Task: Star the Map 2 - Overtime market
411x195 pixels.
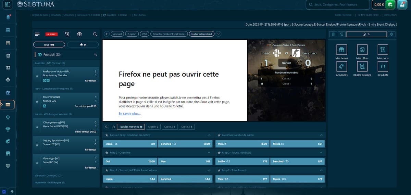Action: (107, 153)
